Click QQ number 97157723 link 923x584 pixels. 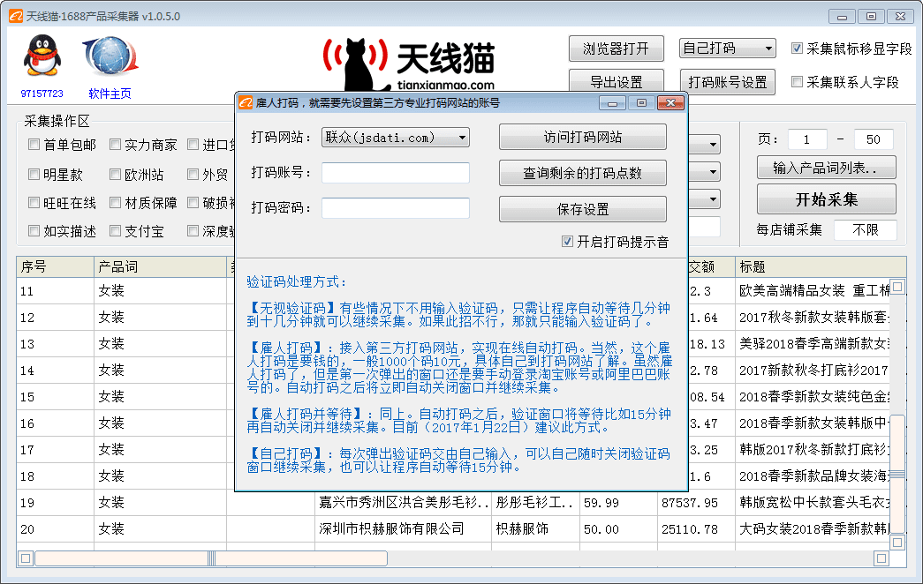(42, 94)
